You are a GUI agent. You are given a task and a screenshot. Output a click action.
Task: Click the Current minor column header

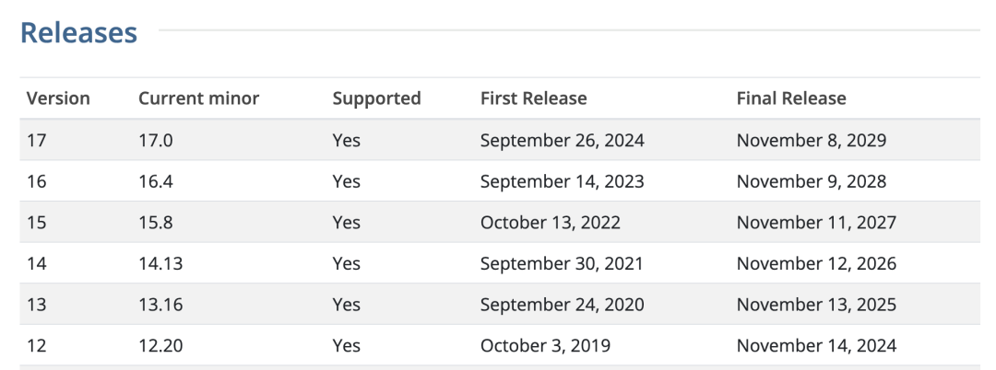click(x=198, y=98)
